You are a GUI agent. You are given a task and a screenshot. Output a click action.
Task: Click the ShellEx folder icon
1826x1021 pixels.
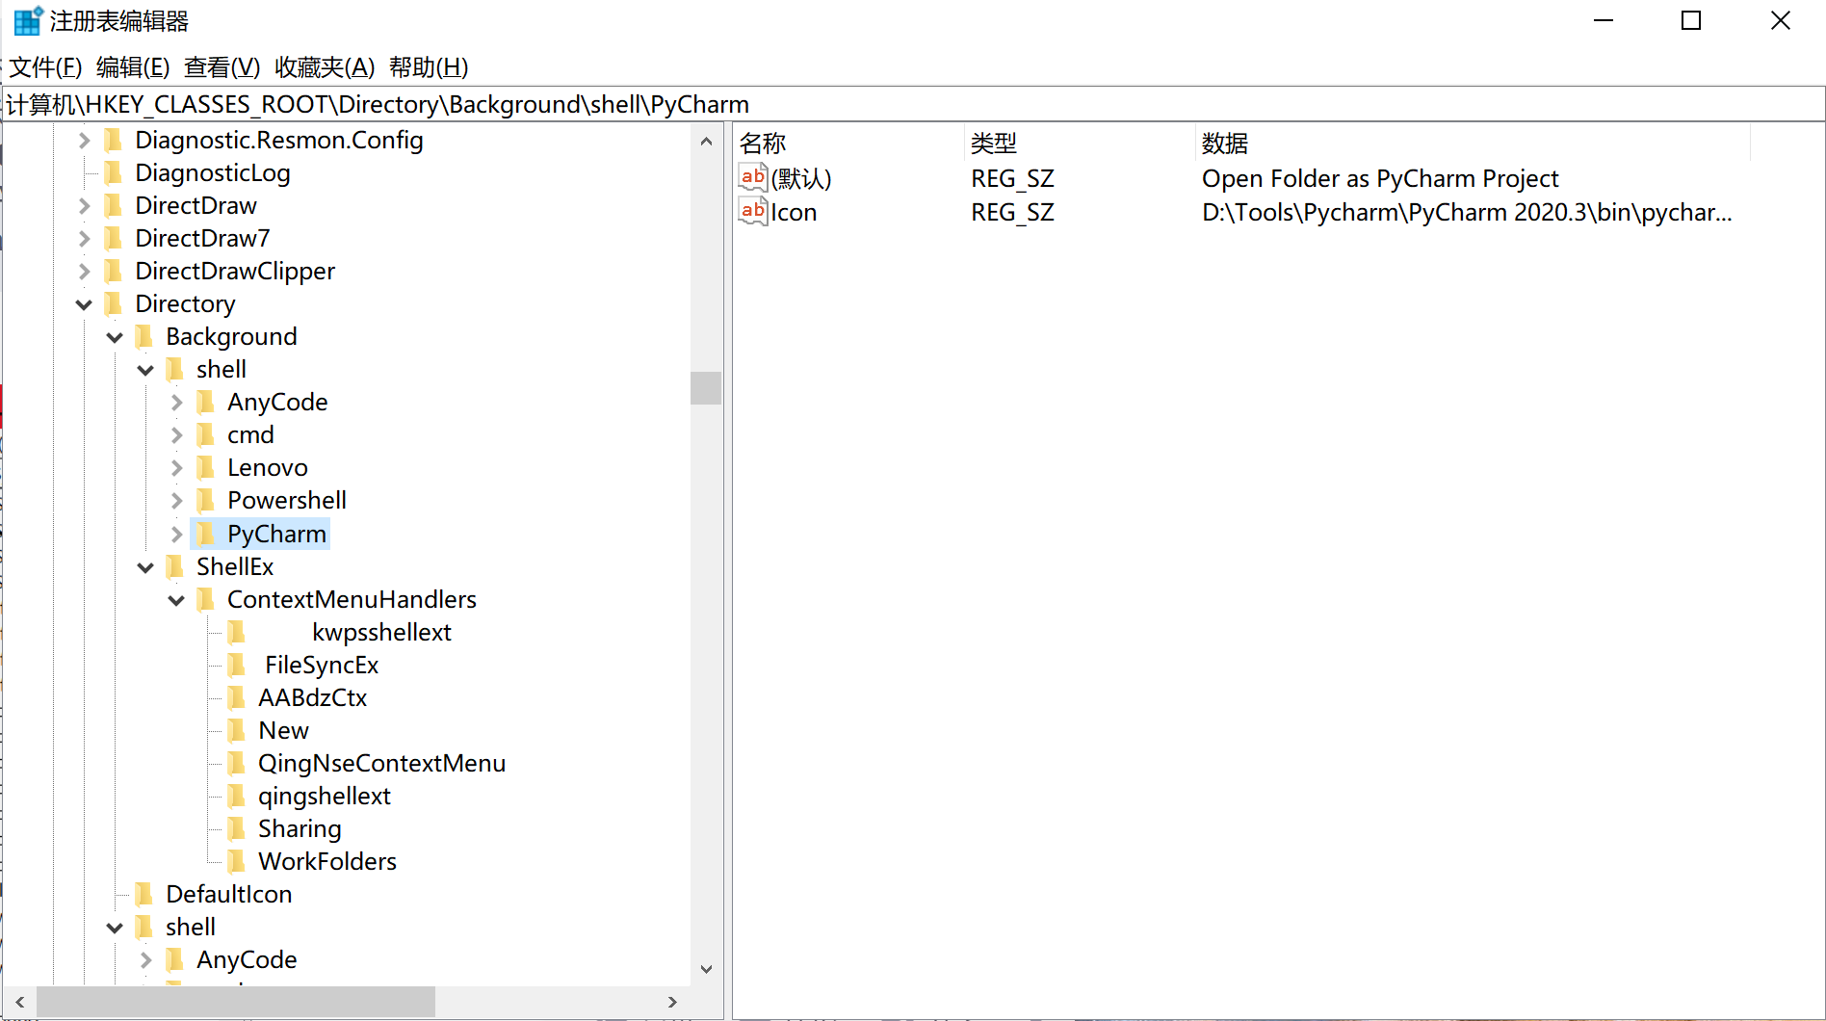[x=175, y=566]
